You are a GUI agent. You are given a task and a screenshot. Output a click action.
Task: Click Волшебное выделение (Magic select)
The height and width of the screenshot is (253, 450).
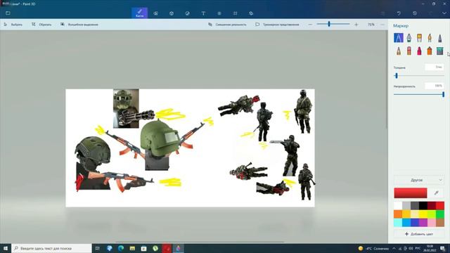click(79, 25)
